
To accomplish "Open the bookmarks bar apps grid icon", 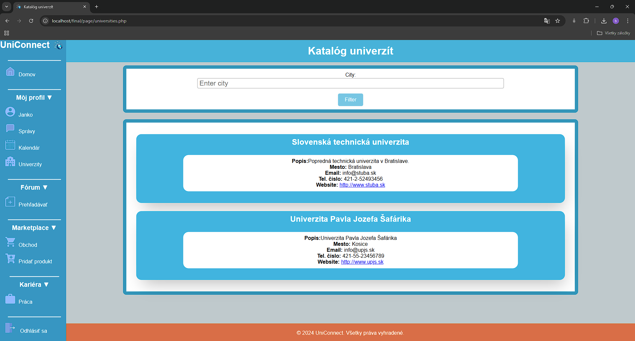I will point(7,33).
